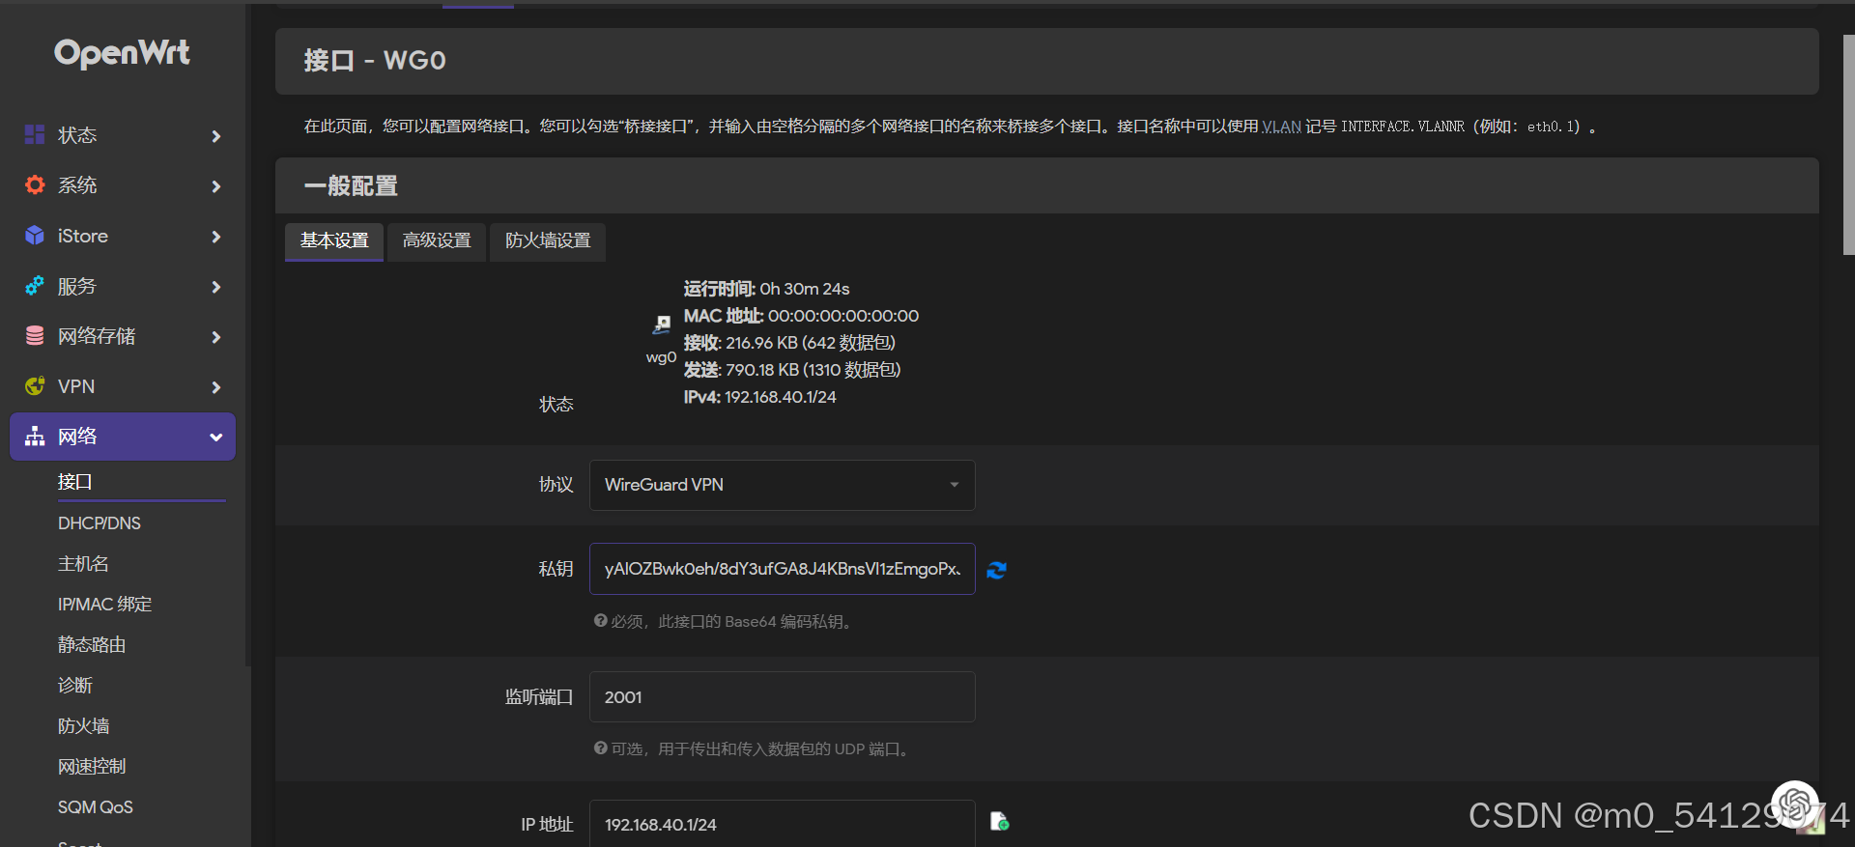Expand the iStore menu chevron
This screenshot has width=1855, height=847.
(x=216, y=237)
